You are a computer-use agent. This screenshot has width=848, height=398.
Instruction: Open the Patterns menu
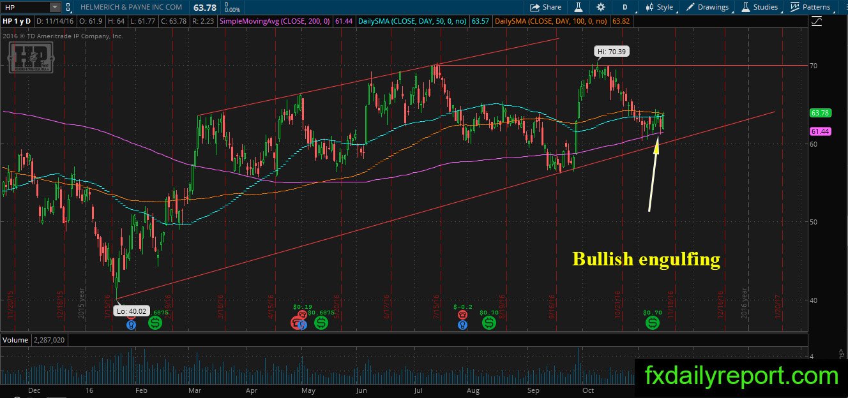tap(810, 7)
